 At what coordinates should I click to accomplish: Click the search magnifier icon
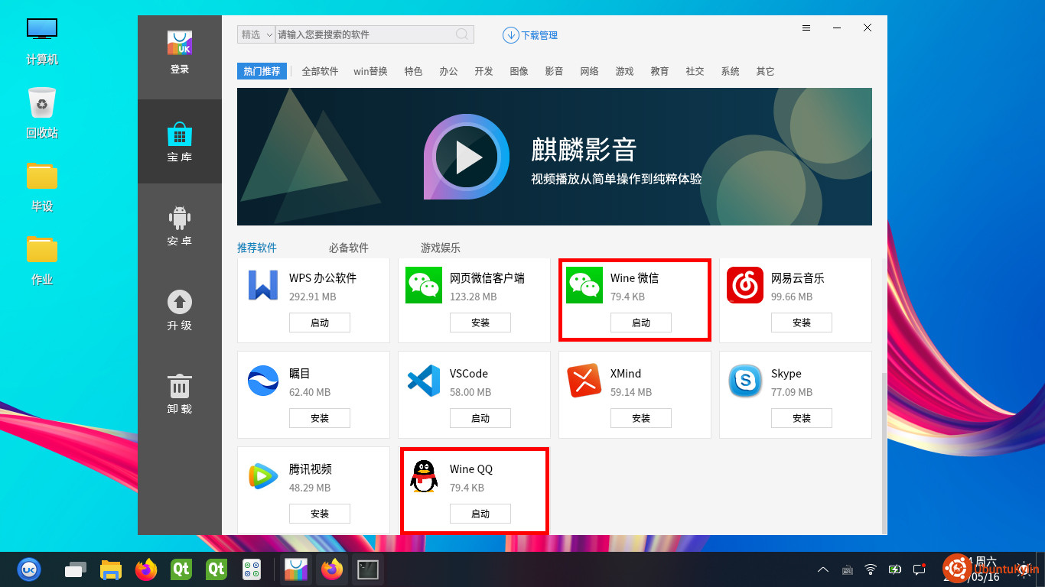[462, 34]
